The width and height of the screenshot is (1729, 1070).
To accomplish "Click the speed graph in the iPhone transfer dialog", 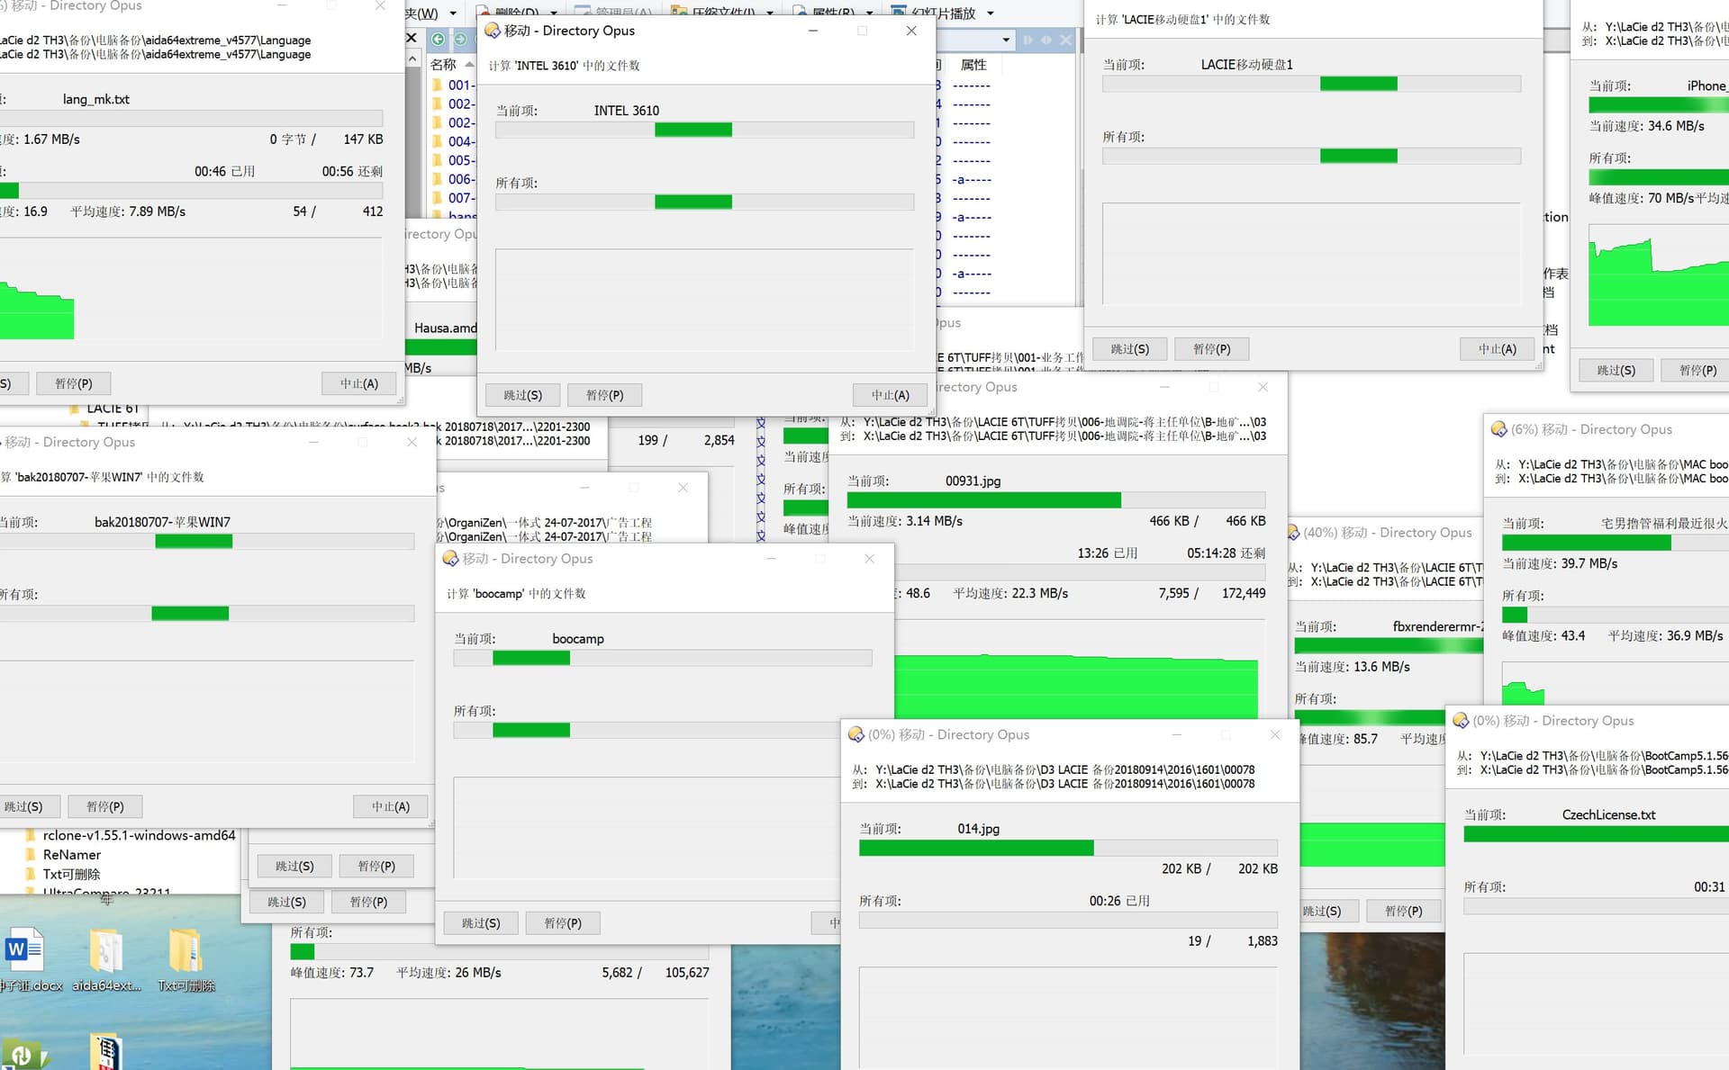I will tap(1659, 274).
